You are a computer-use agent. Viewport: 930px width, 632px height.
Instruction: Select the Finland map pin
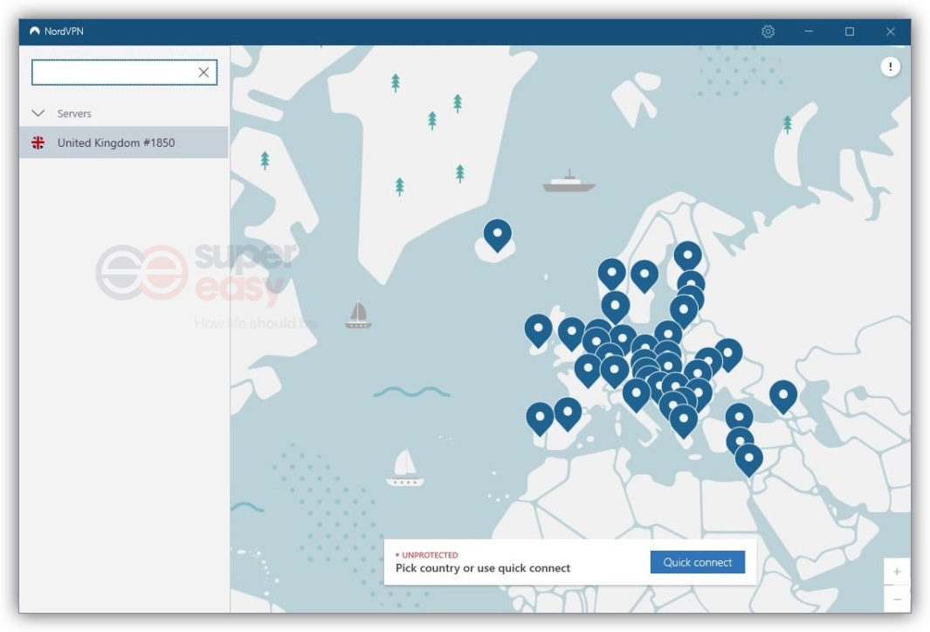pos(687,257)
